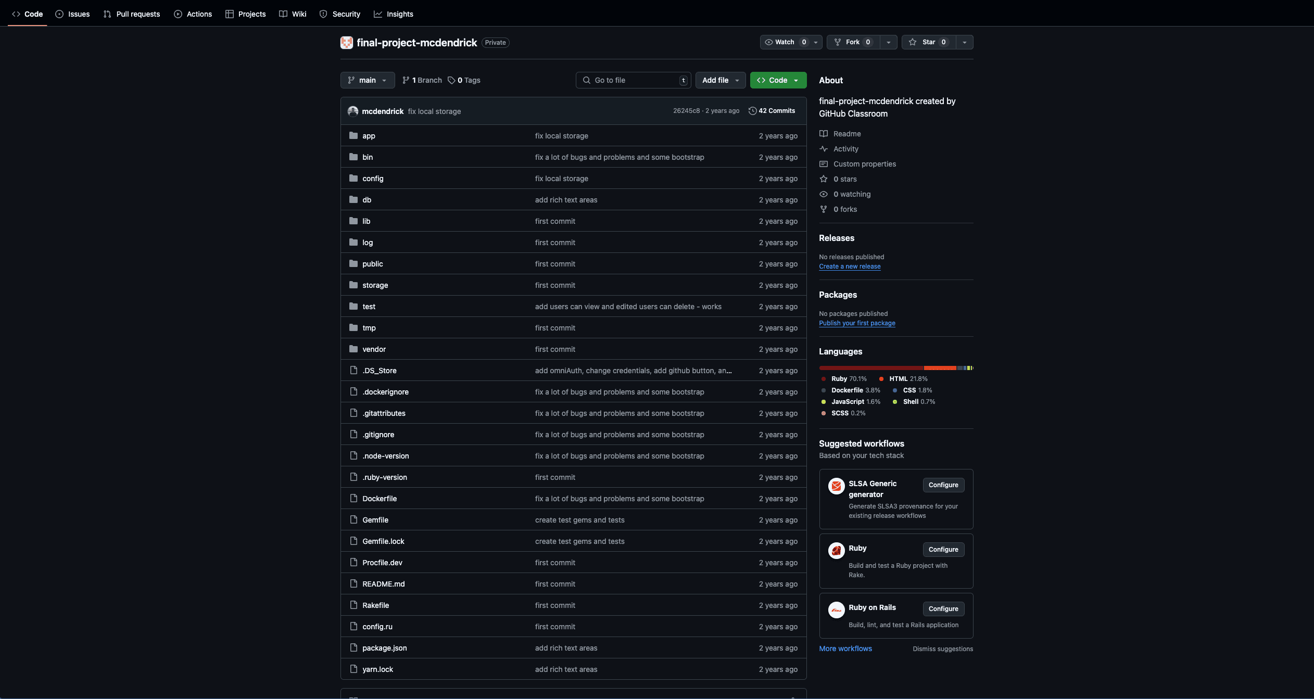Click the search magnifier in Go to file

click(x=587, y=80)
